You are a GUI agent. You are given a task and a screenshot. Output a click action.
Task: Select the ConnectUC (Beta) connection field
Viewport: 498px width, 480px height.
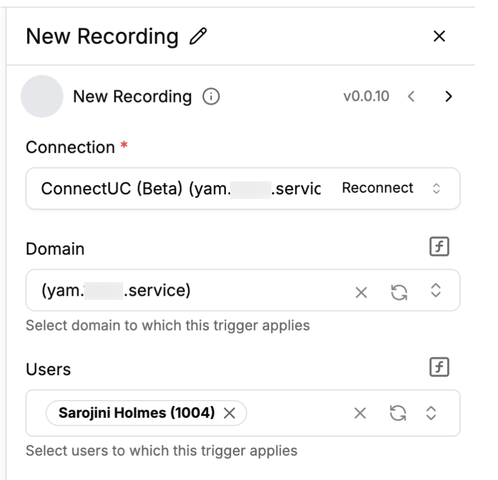[243, 188]
